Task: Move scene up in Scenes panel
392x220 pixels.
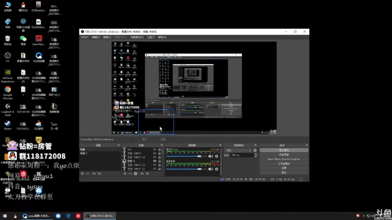Action: 94,174
